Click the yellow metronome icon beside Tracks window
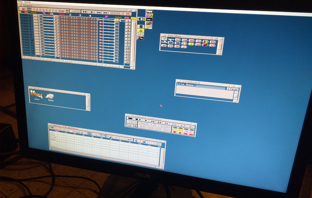Image resolution: width=312 pixels, height=198 pixels. (x=141, y=31)
